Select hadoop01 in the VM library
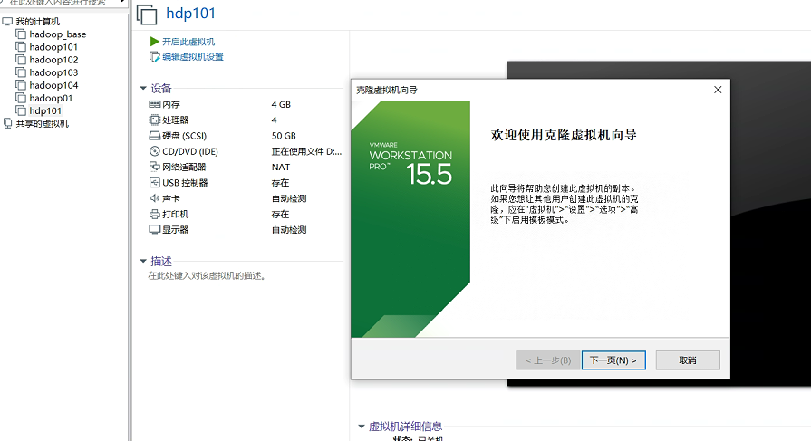Screen dimensions: 811x441 click(x=52, y=98)
